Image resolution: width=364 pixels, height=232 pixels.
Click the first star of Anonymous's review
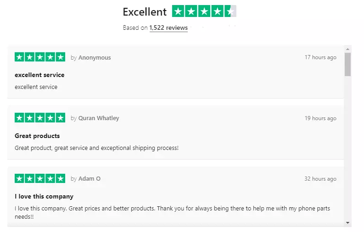tap(20, 57)
